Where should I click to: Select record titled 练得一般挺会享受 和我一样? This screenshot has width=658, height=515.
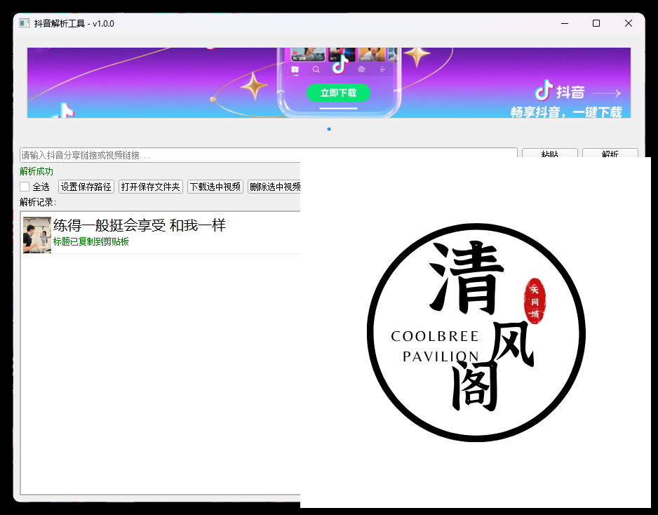pyautogui.click(x=140, y=226)
